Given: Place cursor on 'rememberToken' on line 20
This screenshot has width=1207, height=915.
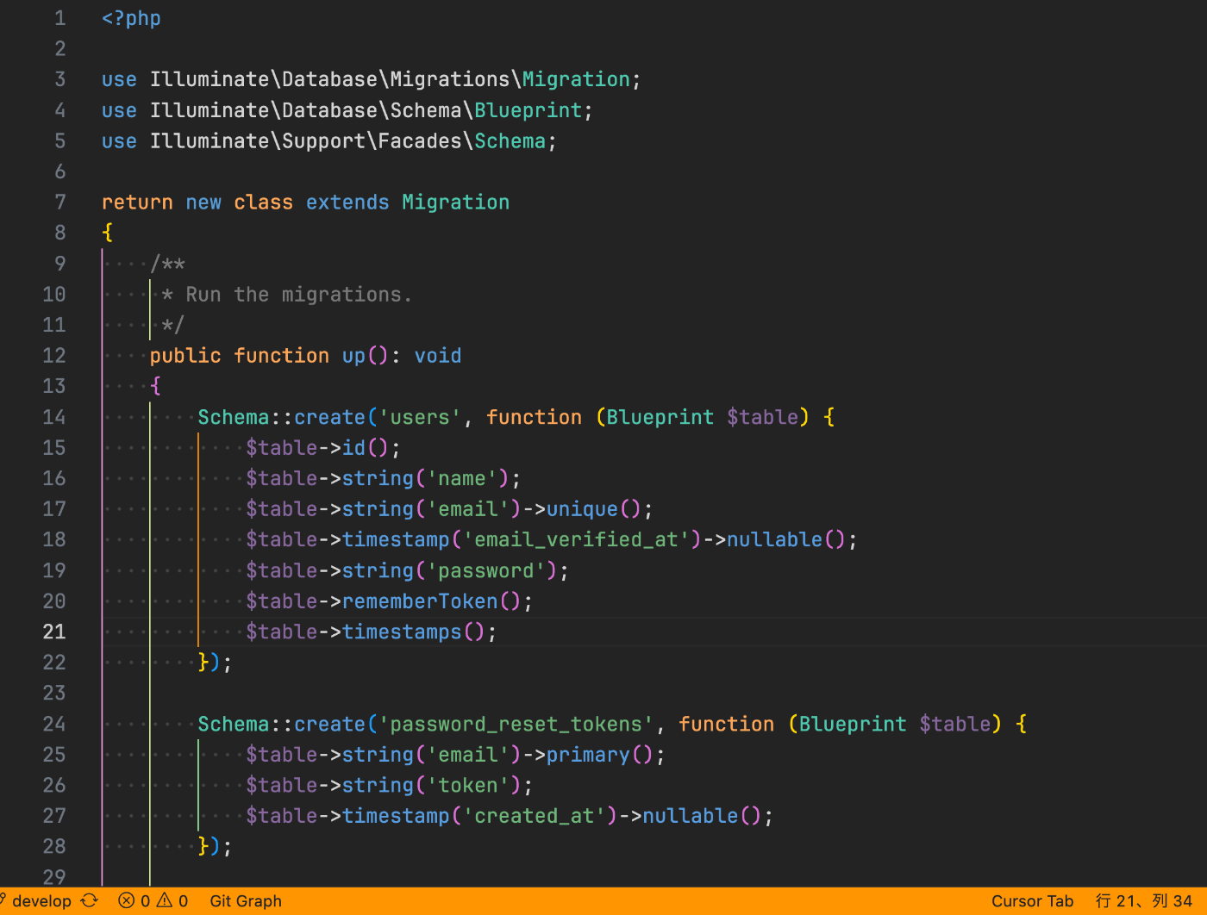Looking at the screenshot, I should coord(420,601).
